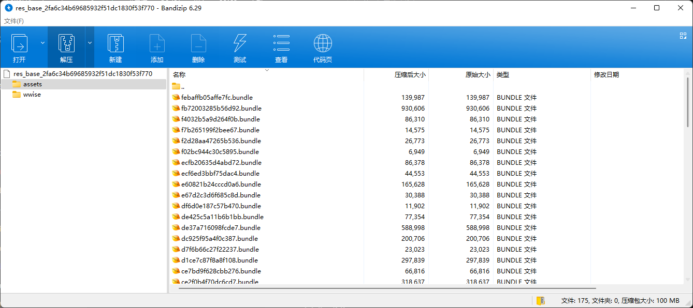Image resolution: width=693 pixels, height=308 pixels.
Task: Click the 新建 (New) archive icon
Action: pos(116,43)
